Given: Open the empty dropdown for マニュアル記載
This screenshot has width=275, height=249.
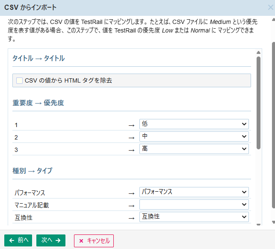Looking at the screenshot, I should point(194,204).
